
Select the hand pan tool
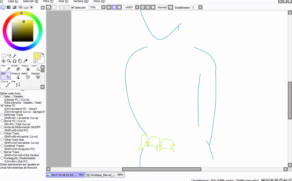[20, 61]
